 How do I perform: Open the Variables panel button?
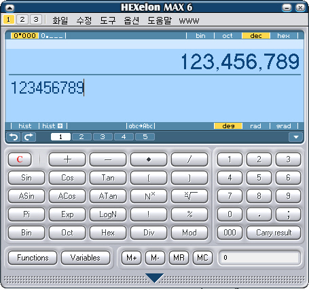click(x=86, y=258)
